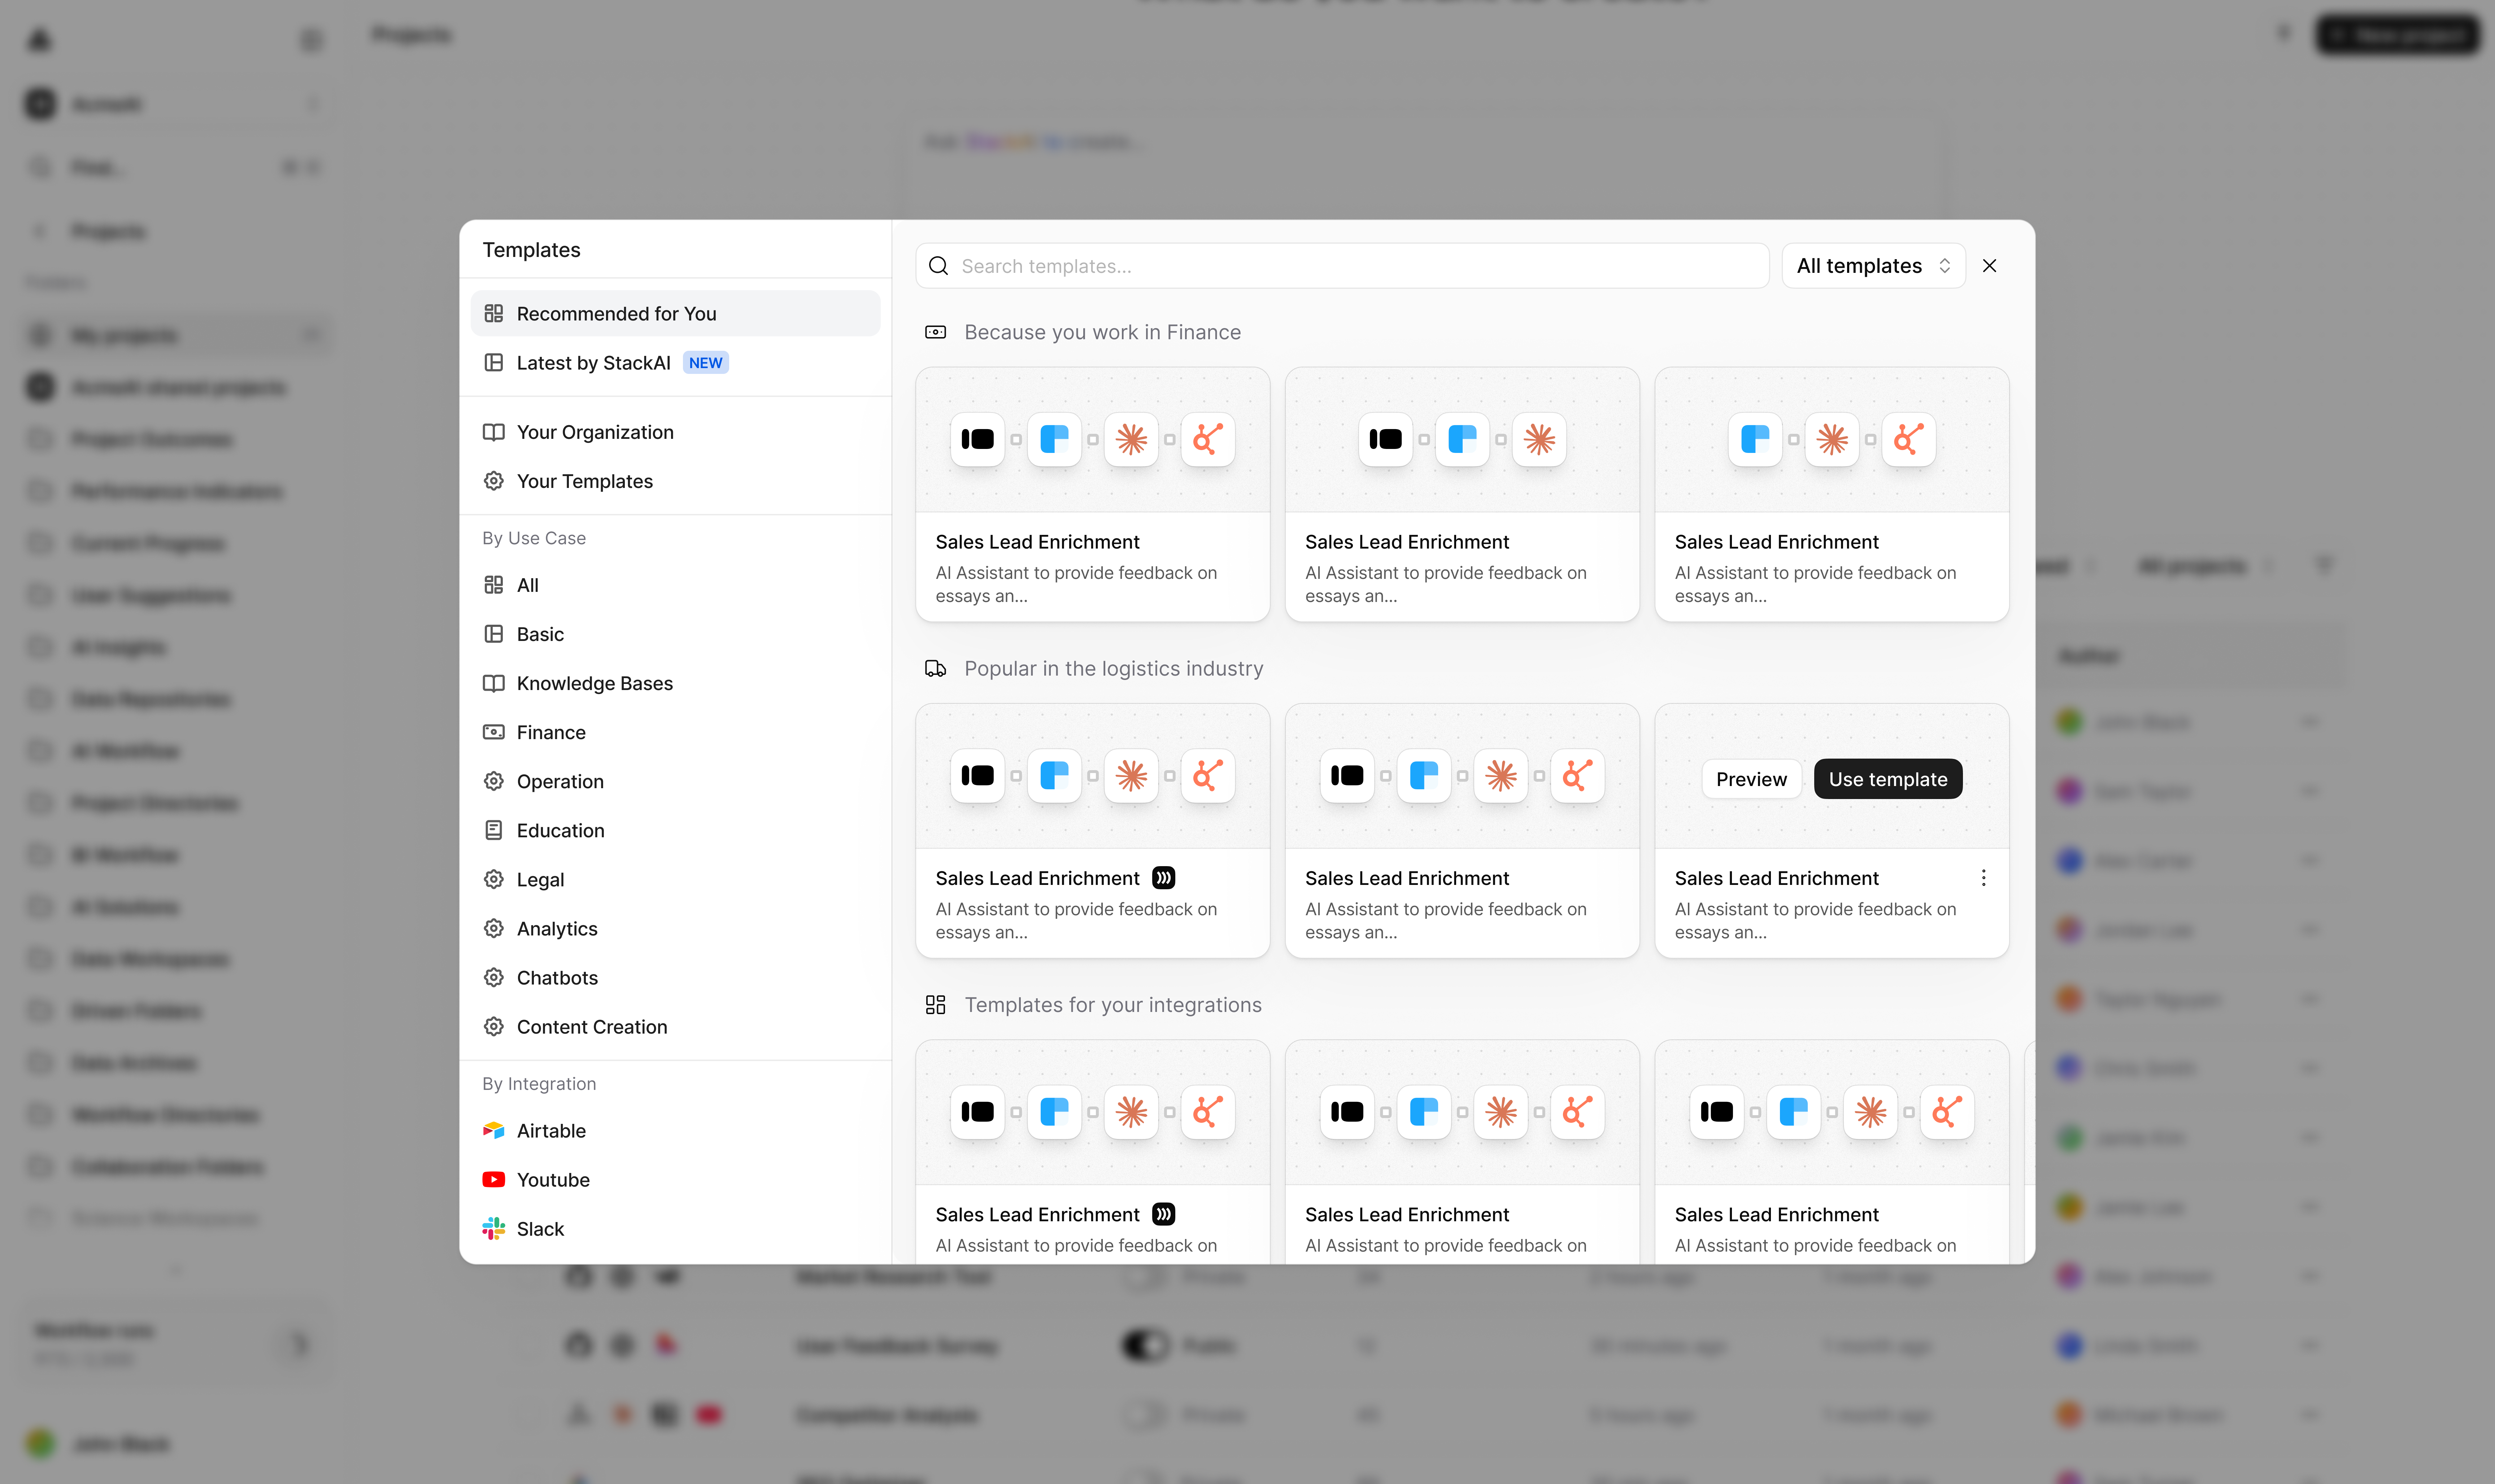
Task: Focus the Search templates field
Action: (1342, 266)
